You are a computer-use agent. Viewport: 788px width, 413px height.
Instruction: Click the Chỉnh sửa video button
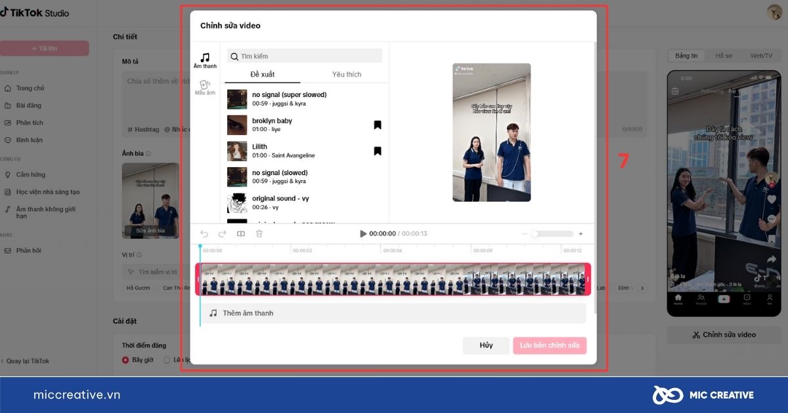(x=724, y=335)
